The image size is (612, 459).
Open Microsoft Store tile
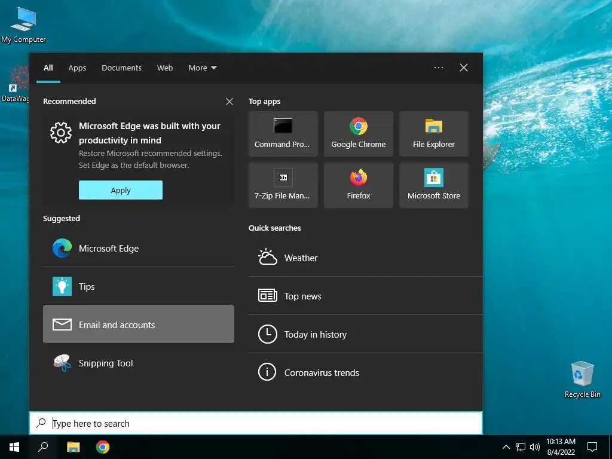[434, 185]
